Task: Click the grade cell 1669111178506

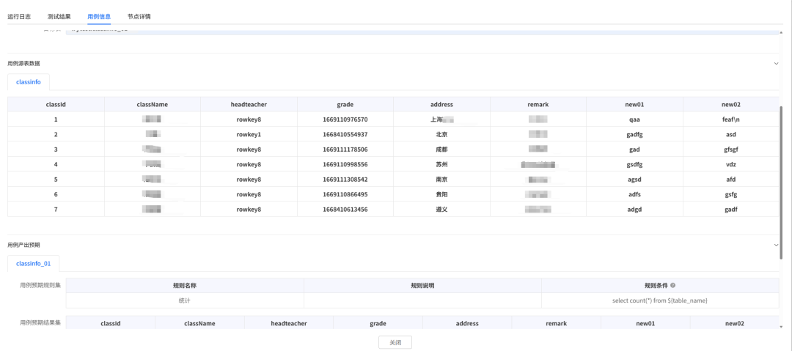Action: click(345, 149)
